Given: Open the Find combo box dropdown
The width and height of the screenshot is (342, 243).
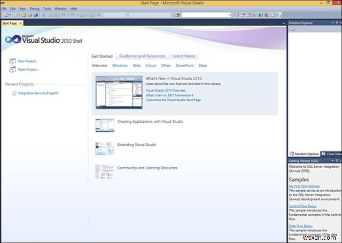Looking at the screenshot, I should pyautogui.click(x=229, y=15).
